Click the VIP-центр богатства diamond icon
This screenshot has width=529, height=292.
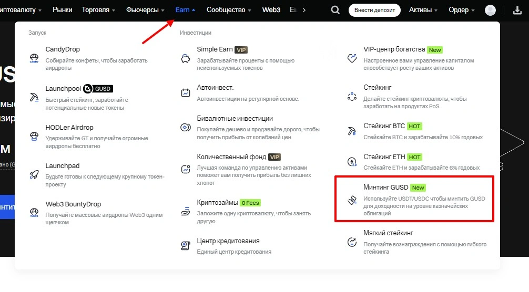tap(352, 58)
